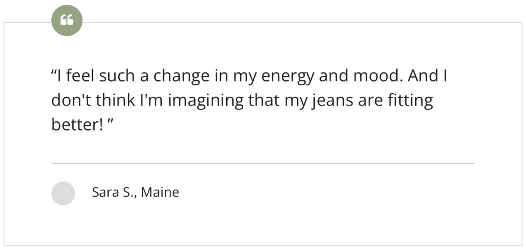The width and height of the screenshot is (526, 251).
Task: Click the closing curly quote after "better!"
Action: 110,121
